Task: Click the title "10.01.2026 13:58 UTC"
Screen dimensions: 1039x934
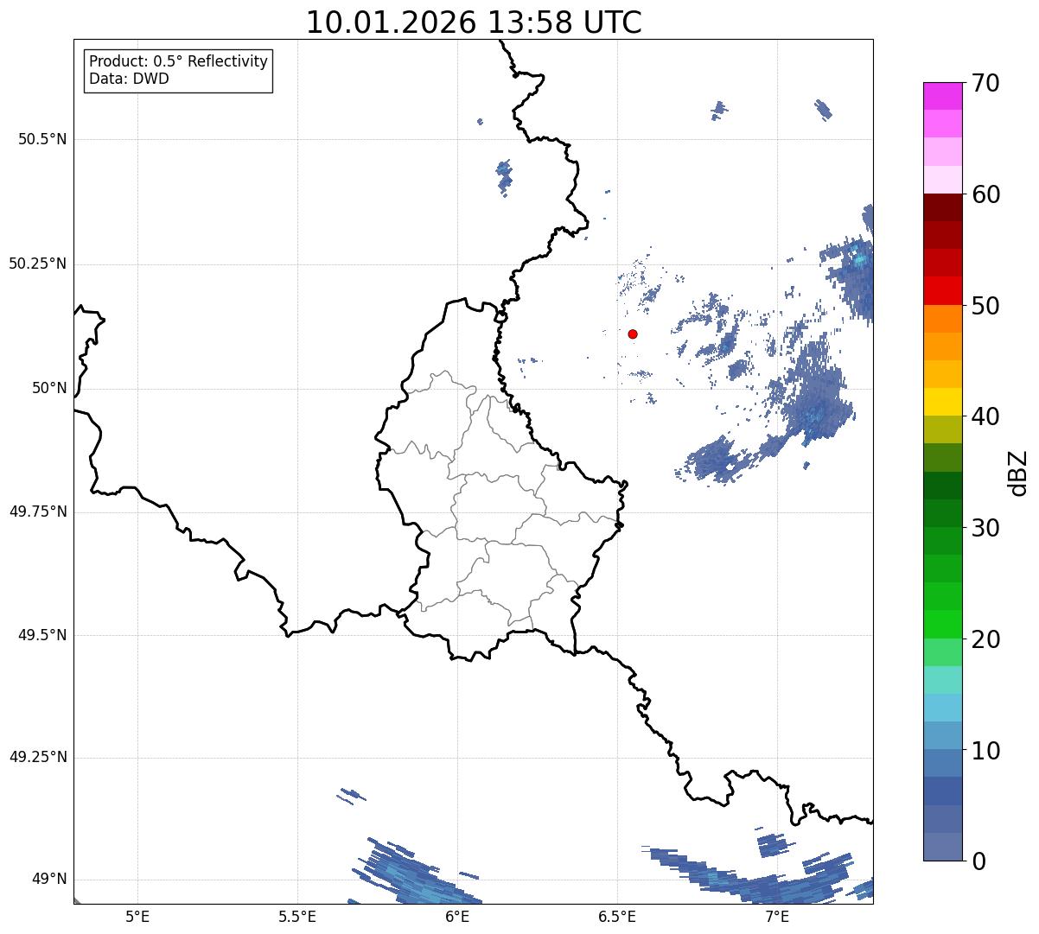Action: (x=474, y=22)
